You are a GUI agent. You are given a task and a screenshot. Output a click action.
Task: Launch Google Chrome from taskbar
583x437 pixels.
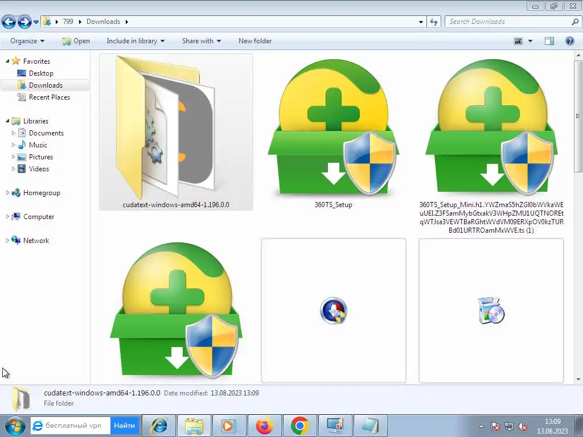tap(299, 426)
